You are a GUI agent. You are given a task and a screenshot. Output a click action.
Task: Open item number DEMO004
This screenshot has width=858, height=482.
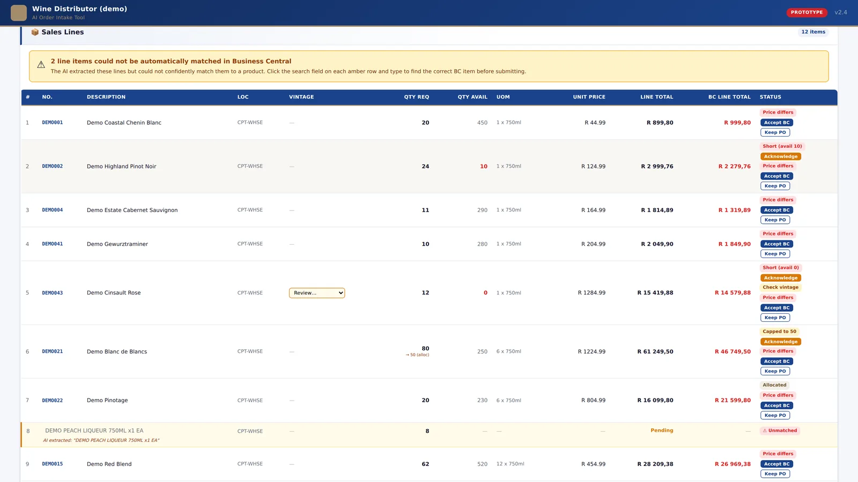pos(53,210)
